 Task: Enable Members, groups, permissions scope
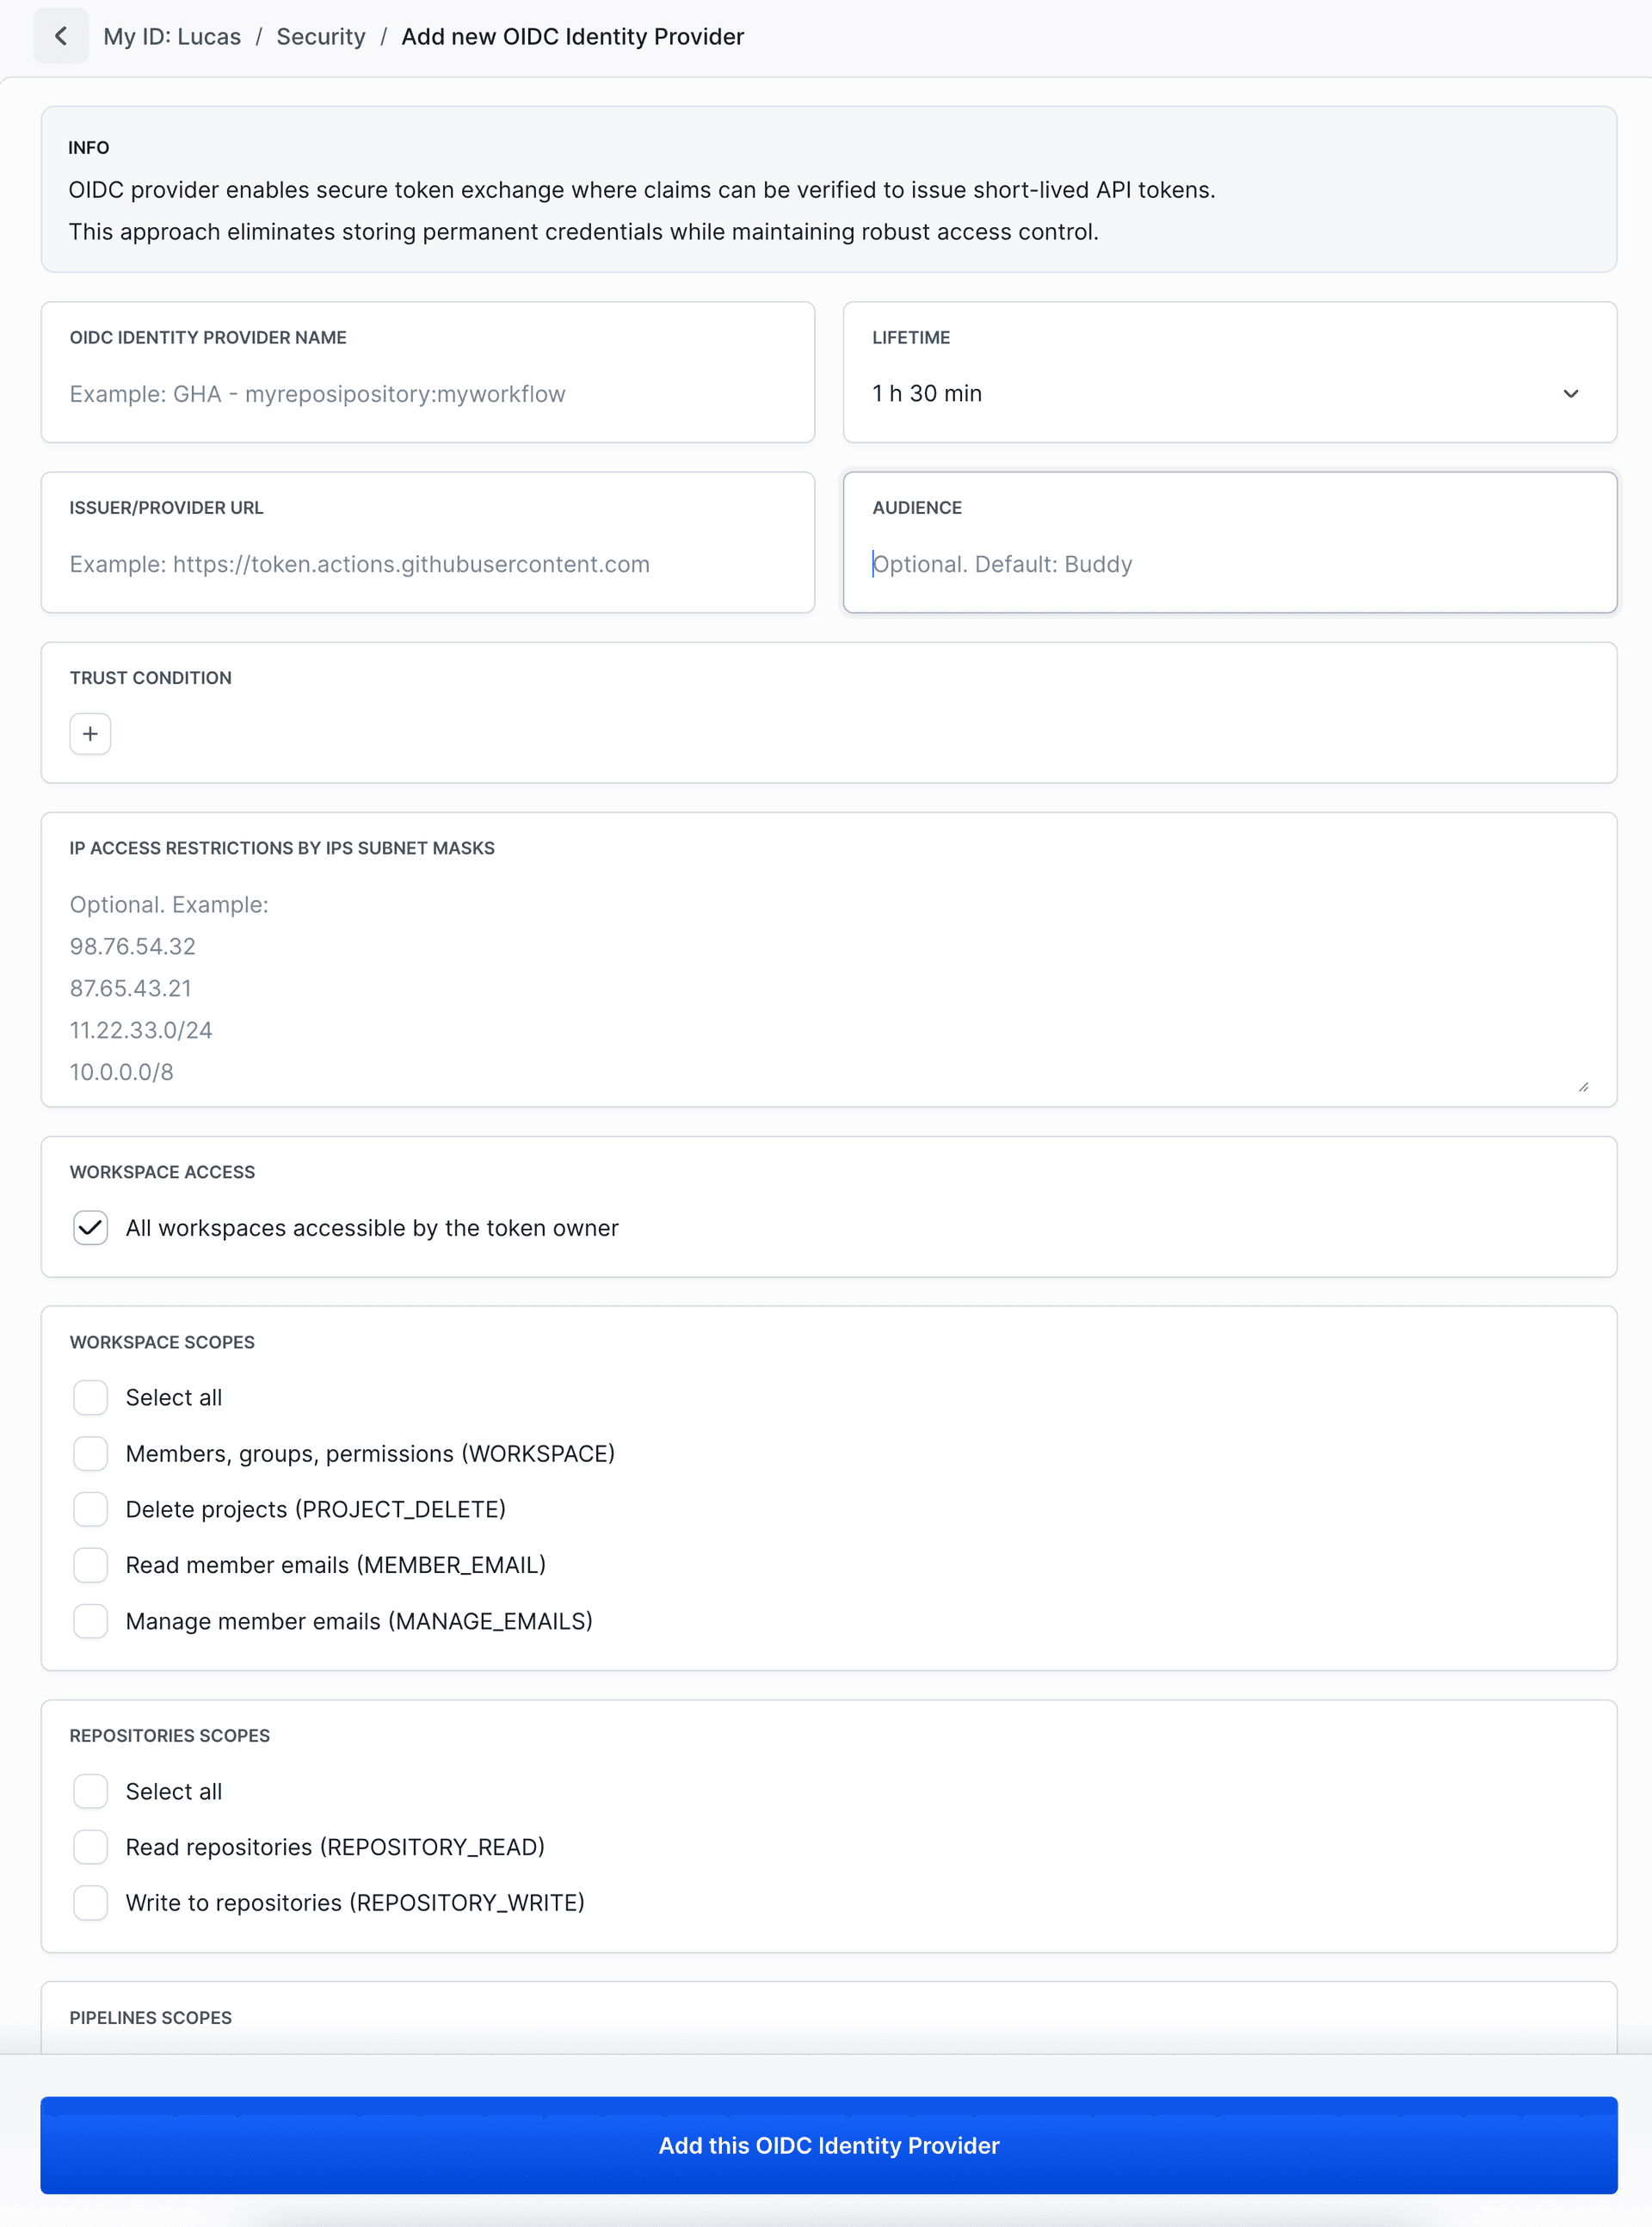(90, 1453)
